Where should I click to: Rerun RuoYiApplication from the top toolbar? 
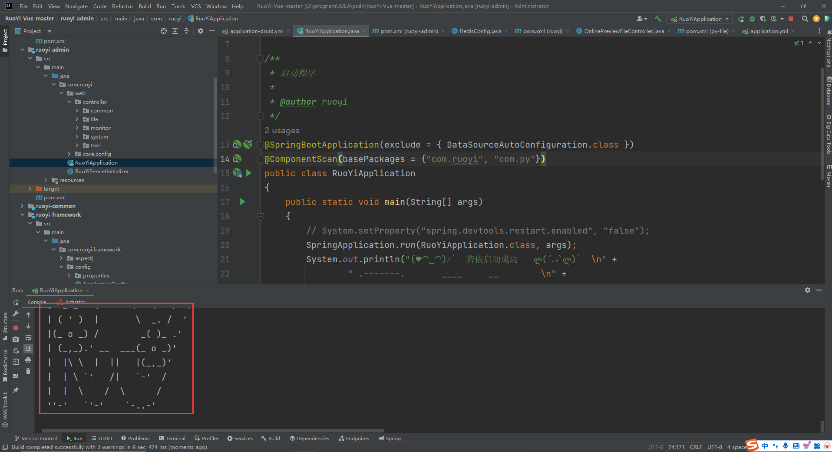(x=741, y=19)
